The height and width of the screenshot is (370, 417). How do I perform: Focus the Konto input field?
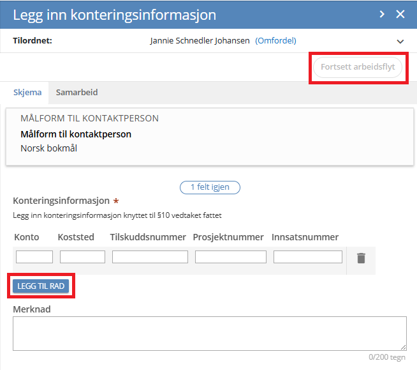click(34, 257)
